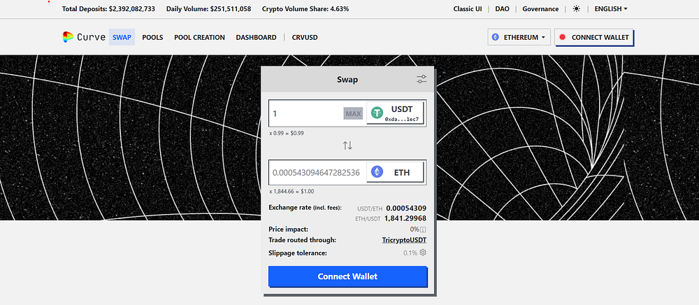Viewport: 699px width, 305px height.
Task: Click the 'x 0.99 ≈ $0.99' text
Action: pos(286,133)
